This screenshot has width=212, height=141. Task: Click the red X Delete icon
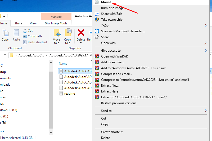pyautogui.click(x=81, y=33)
